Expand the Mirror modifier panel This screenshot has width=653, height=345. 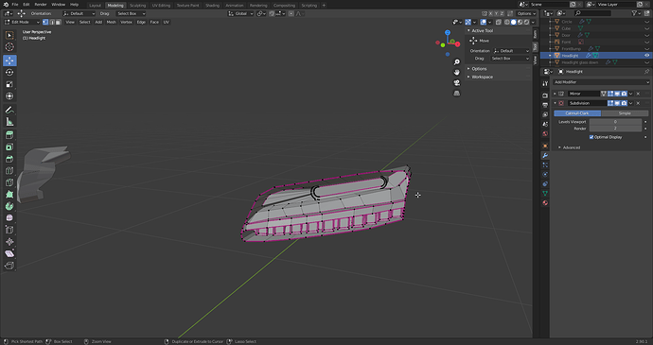555,94
